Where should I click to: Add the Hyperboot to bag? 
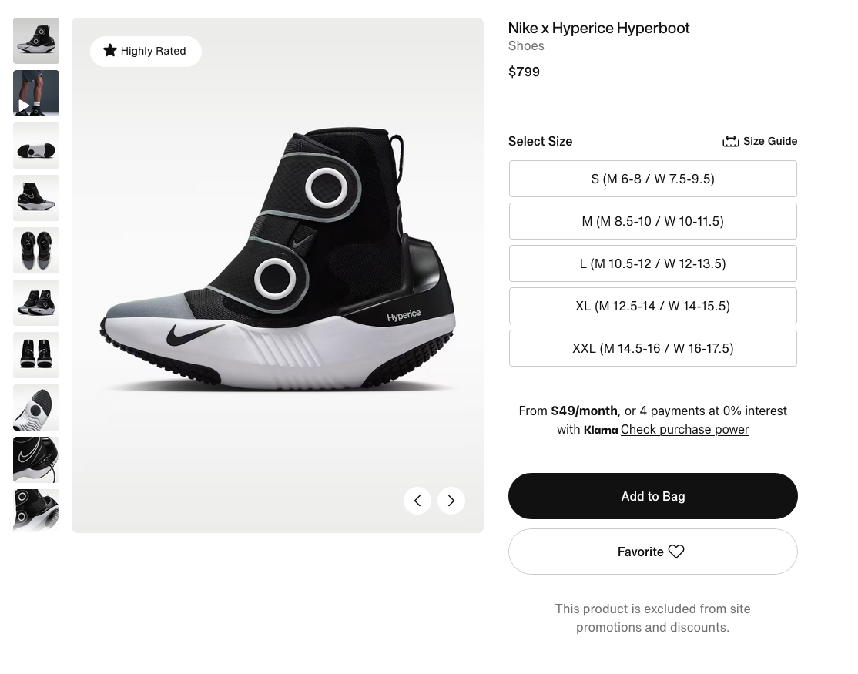652,496
